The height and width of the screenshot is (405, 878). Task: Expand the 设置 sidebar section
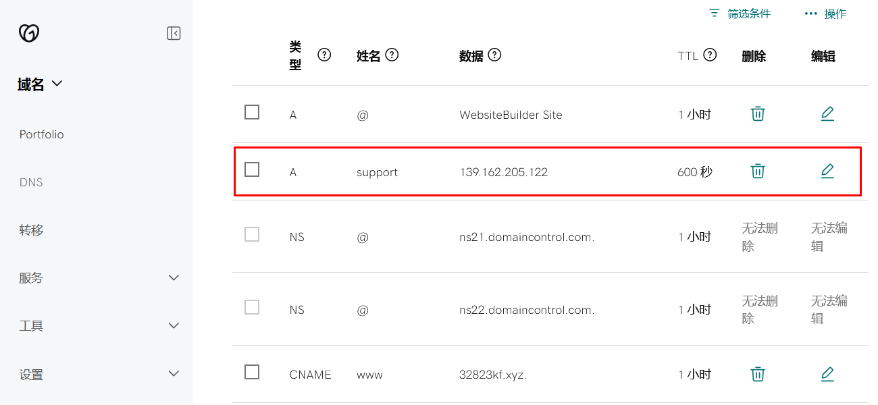coord(98,373)
